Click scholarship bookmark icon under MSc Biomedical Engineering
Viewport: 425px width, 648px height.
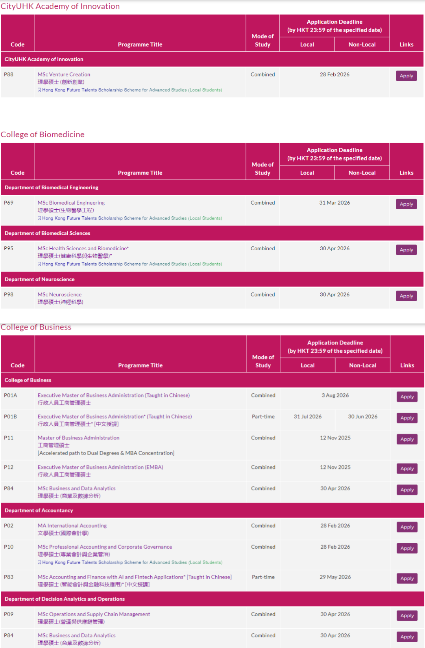click(x=39, y=218)
